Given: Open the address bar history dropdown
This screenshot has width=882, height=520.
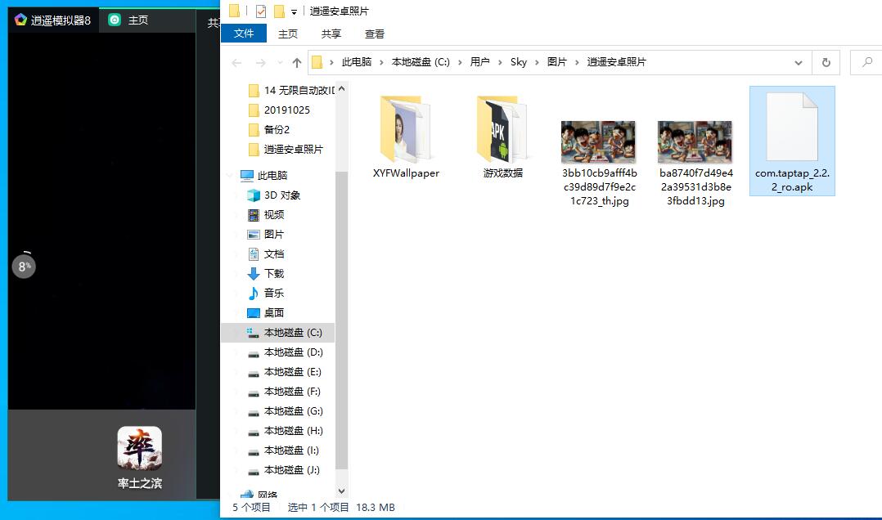Looking at the screenshot, I should [799, 63].
